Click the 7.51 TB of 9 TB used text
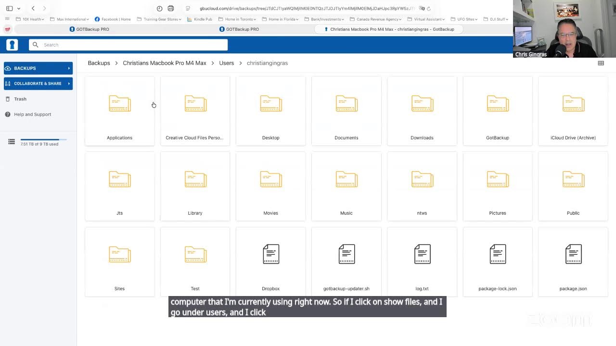 point(39,144)
